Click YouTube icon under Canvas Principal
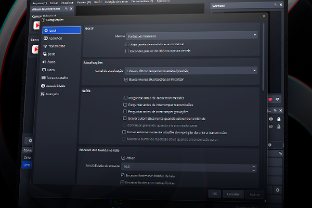Viewport: 312px width, 208px height. (36, 25)
